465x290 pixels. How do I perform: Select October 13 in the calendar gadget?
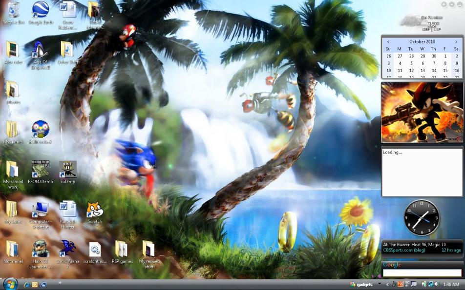pos(423,70)
